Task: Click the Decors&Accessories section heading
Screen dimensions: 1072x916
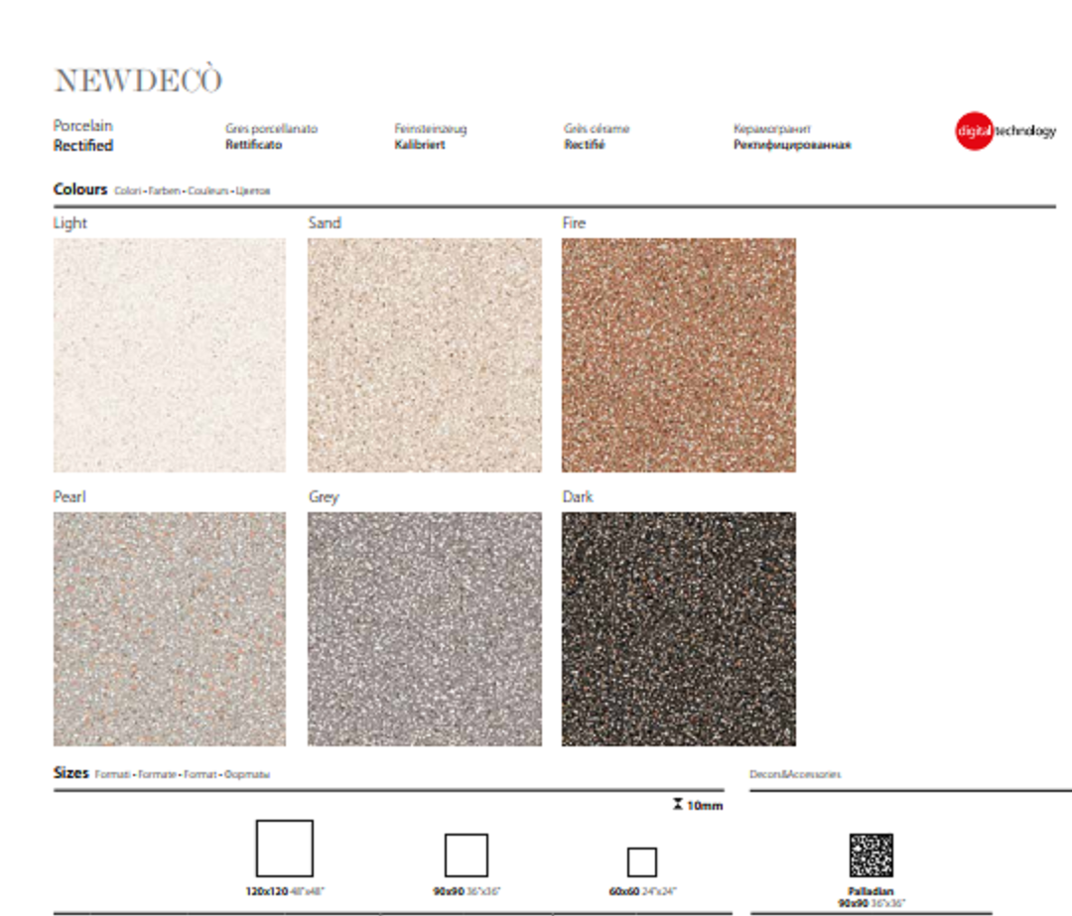Action: click(795, 774)
